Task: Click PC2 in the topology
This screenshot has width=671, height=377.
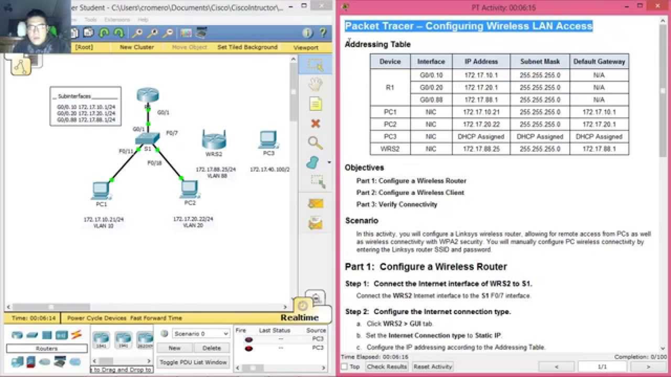Action: click(189, 189)
